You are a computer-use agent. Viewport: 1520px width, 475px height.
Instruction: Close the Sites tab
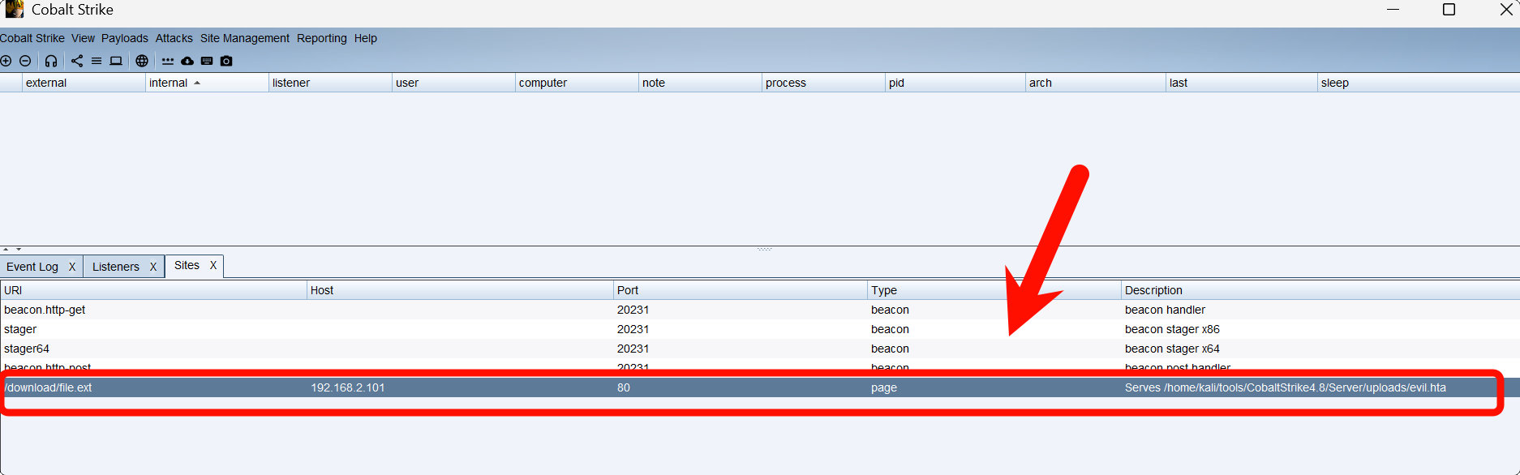(213, 265)
